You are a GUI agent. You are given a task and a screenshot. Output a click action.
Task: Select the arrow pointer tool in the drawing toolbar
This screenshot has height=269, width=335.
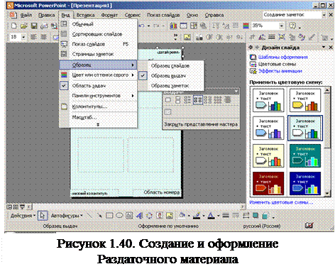coord(43,216)
